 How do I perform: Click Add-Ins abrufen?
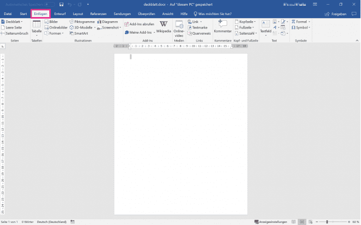pos(138,24)
